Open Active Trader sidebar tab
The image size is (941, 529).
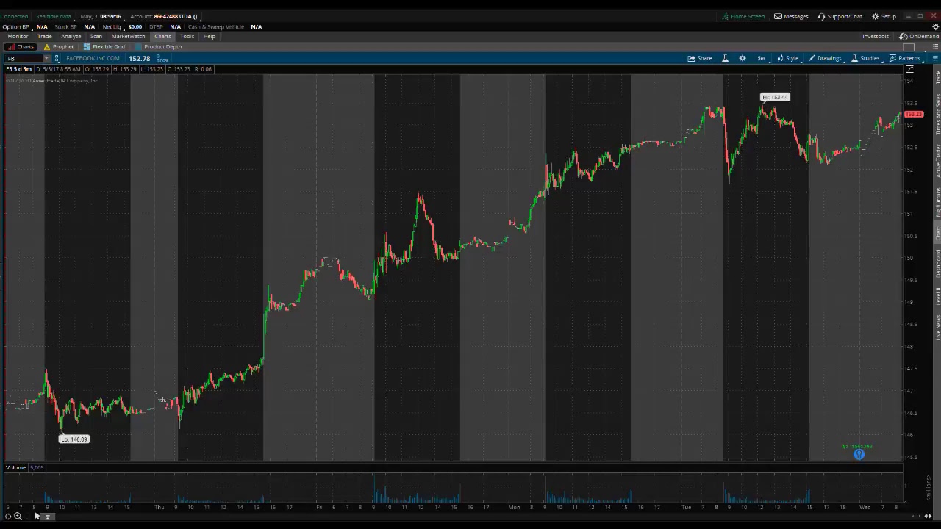937,161
